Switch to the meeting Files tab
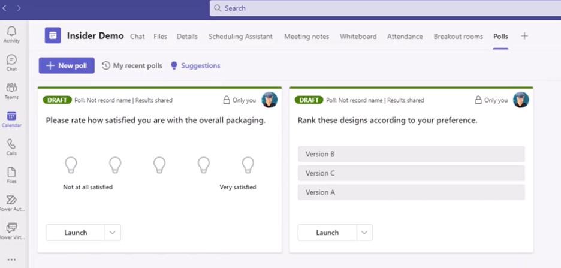Image resolution: width=561 pixels, height=268 pixels. (160, 36)
